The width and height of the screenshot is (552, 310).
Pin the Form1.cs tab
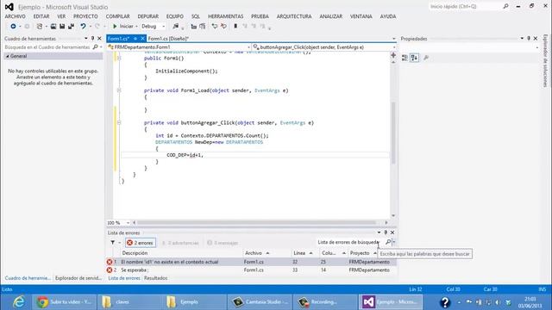[x=135, y=39]
